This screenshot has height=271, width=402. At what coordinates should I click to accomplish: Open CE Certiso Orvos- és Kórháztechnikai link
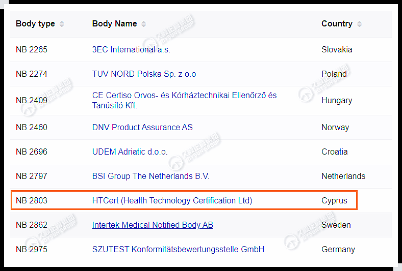[184, 100]
